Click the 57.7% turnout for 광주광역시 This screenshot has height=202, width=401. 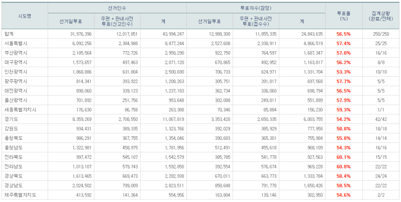pos(343,81)
